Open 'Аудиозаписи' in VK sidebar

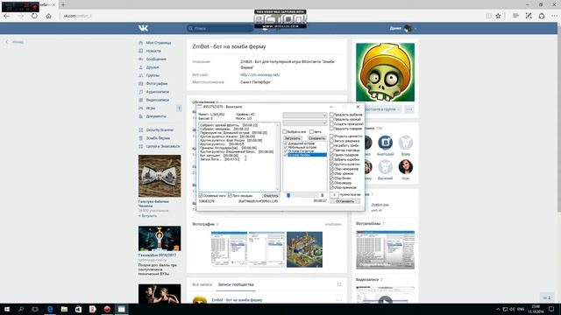pos(158,92)
